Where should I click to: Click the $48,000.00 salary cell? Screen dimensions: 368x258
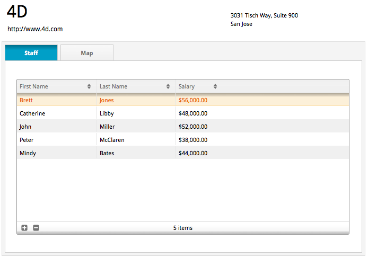point(193,113)
